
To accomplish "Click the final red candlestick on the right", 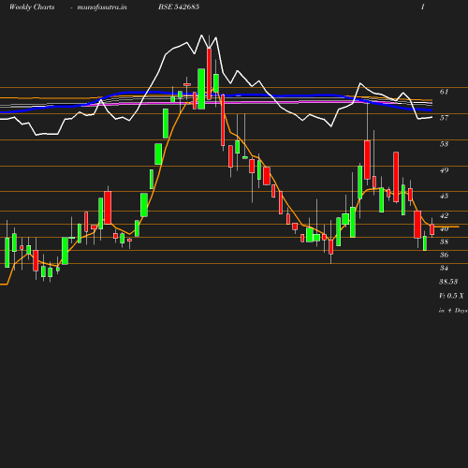I will [432, 229].
